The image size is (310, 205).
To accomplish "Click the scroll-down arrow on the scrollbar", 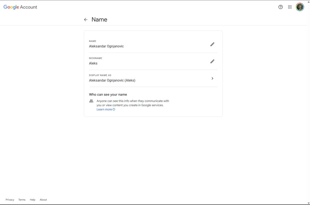I will 308,203.
